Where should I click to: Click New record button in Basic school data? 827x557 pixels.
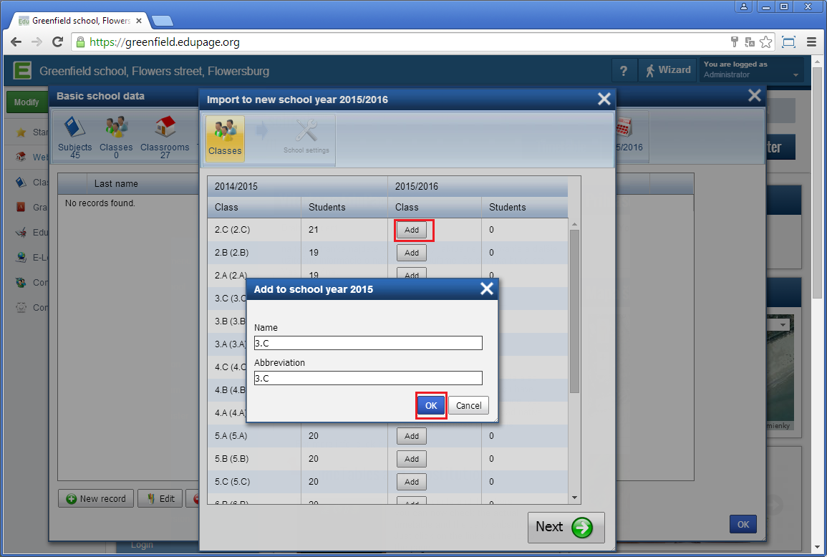(96, 498)
